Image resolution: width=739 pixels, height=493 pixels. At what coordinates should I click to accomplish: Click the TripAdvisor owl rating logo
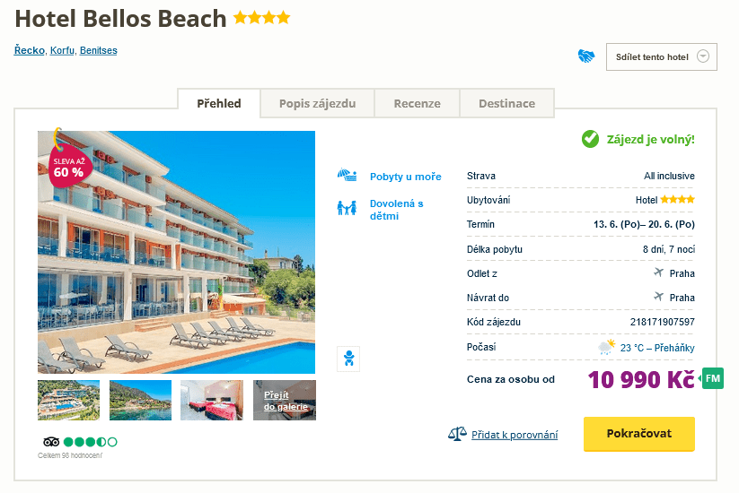pos(51,442)
